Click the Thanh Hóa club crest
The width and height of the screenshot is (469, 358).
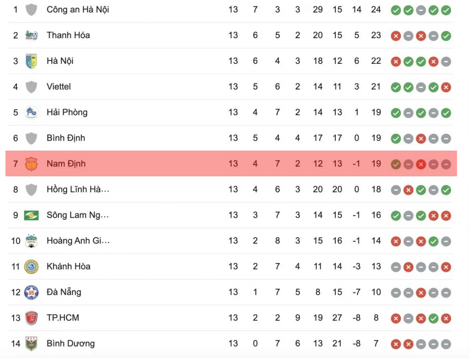pyautogui.click(x=32, y=35)
